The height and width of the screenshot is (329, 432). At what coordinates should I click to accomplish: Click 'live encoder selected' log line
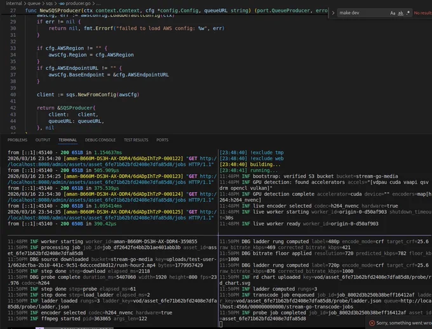click(309, 206)
